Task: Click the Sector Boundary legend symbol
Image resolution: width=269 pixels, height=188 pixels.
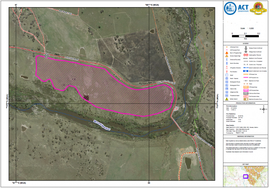Action: (227, 63)
